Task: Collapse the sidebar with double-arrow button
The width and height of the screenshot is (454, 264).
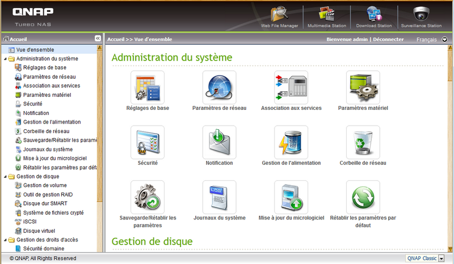Action: [98, 39]
